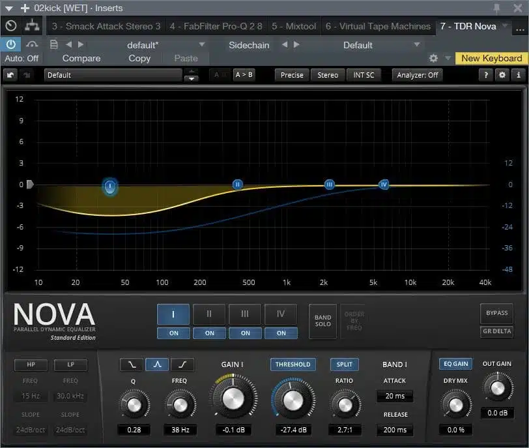Open the sidechain Default dropdown
This screenshot has height=448, width=529.
click(417, 44)
